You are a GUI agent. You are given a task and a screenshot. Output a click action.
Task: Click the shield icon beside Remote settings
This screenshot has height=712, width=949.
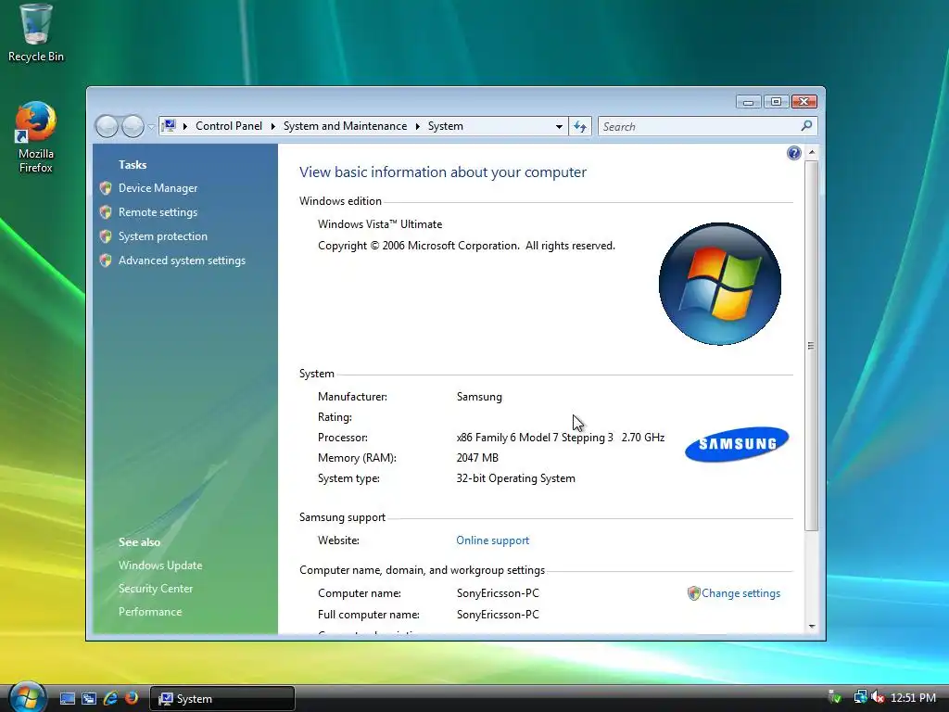[x=106, y=212]
